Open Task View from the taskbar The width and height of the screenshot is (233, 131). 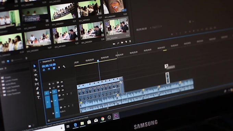point(68,127)
